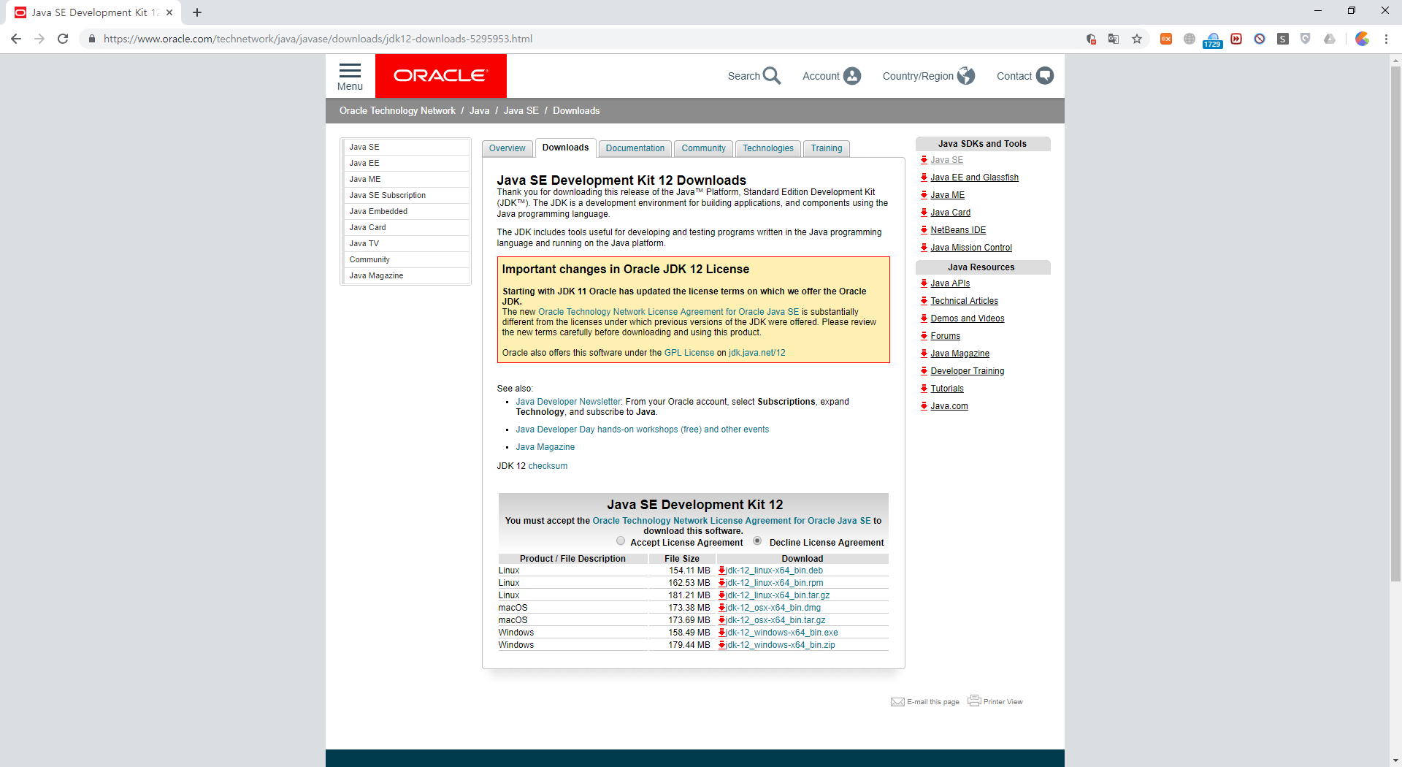Open the Java.com link

(x=949, y=406)
